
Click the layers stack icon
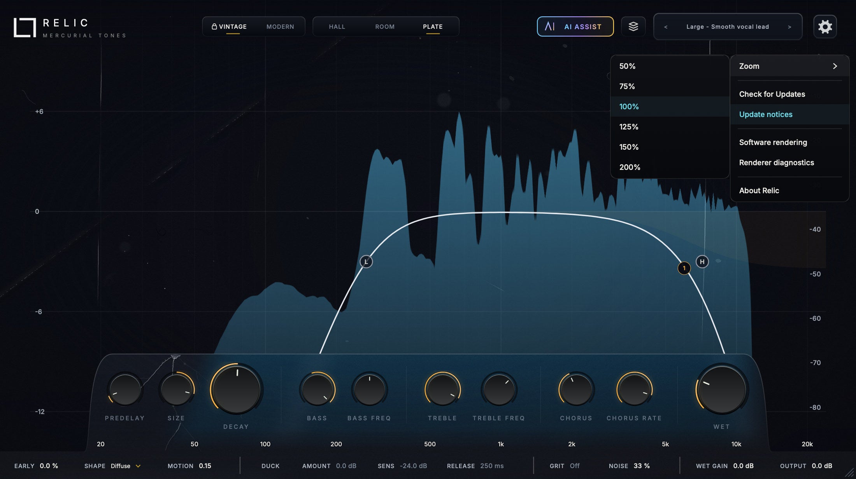pos(633,26)
